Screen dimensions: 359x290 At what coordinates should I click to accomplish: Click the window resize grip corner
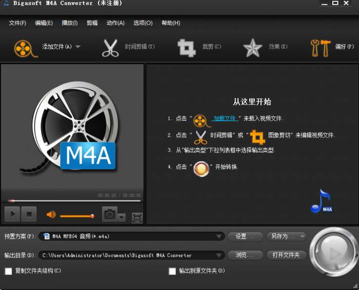tap(355, 286)
